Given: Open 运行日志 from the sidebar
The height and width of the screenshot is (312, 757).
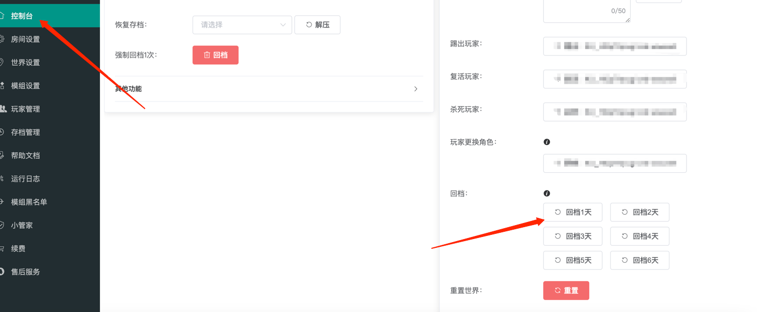Looking at the screenshot, I should (25, 179).
